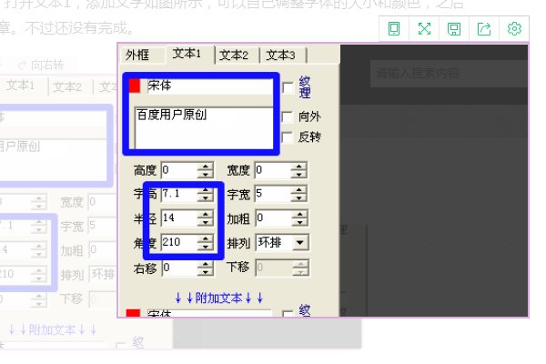This screenshot has width=546, height=364.
Task: Open the green settings gear icon
Action: tap(514, 28)
